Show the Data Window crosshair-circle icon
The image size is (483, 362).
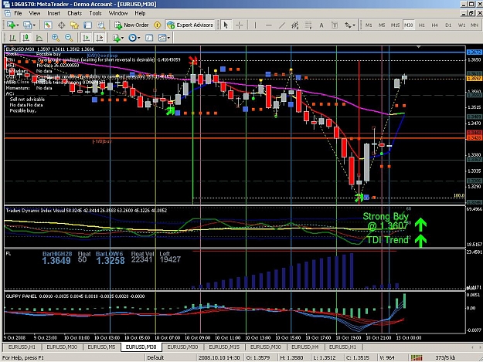click(61, 25)
